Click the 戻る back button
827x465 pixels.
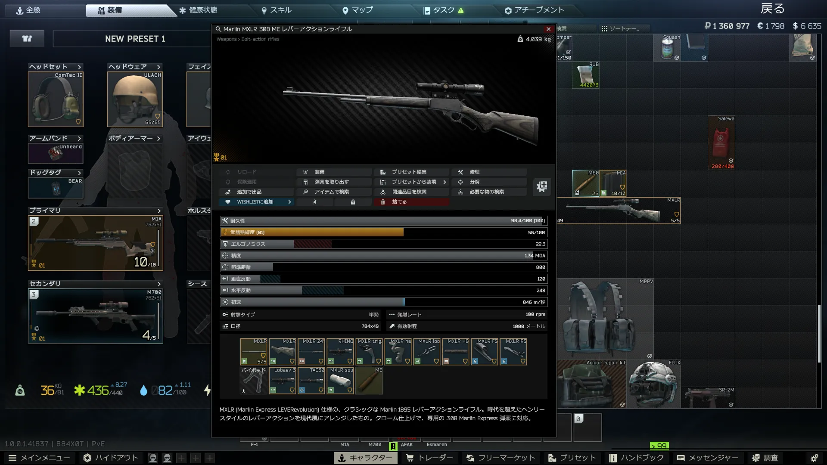tap(772, 9)
